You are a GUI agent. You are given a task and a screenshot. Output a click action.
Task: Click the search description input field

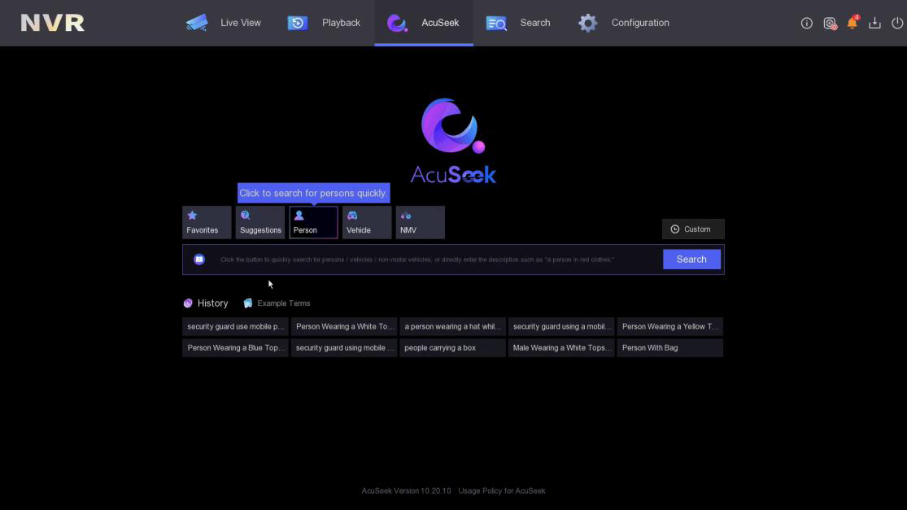431,259
